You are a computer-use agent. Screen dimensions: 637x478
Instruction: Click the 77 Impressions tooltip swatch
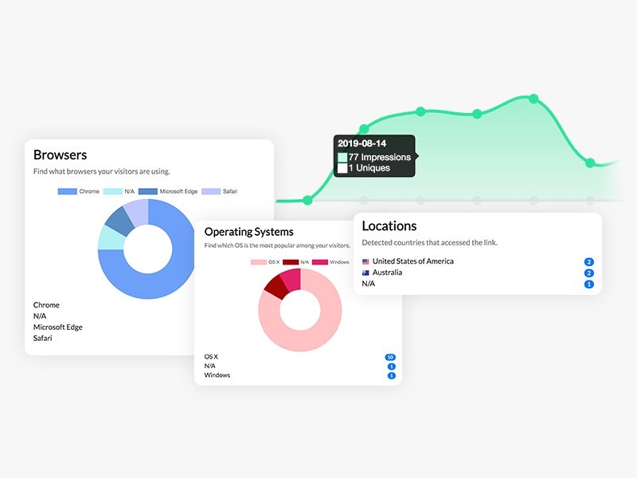point(342,157)
